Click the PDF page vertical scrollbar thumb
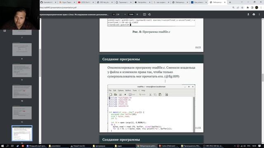 tap(263, 78)
